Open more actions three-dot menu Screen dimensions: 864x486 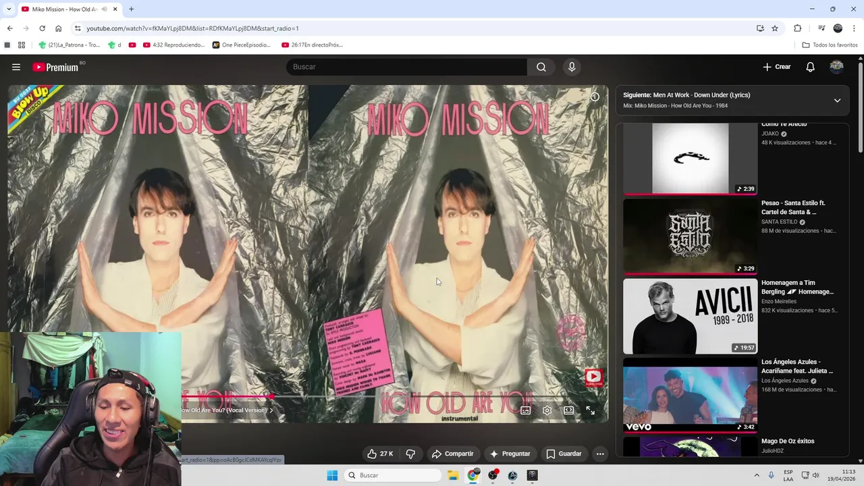point(600,454)
